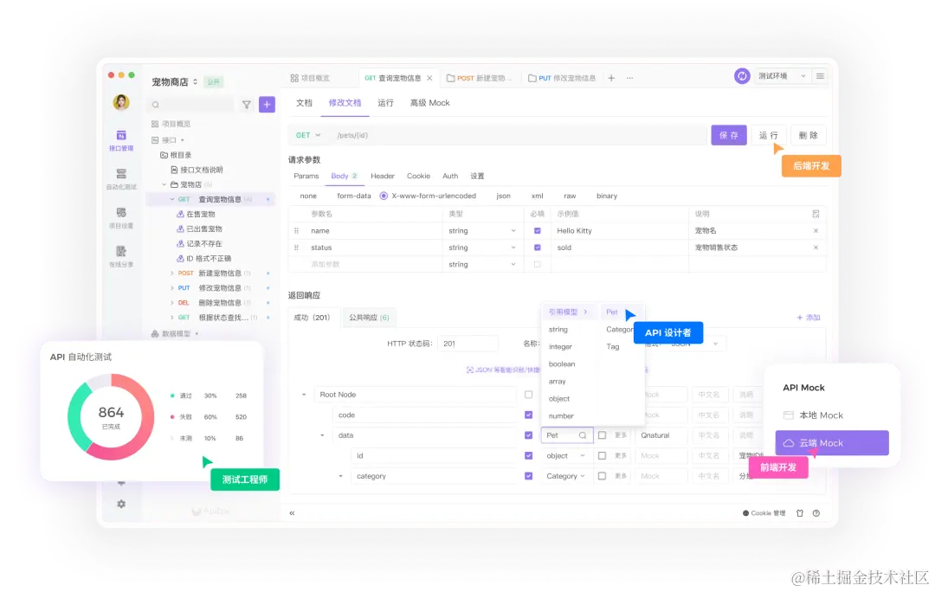Close the GET 查询宠物信息 tab
Screen dimensions: 935x592
coord(429,78)
